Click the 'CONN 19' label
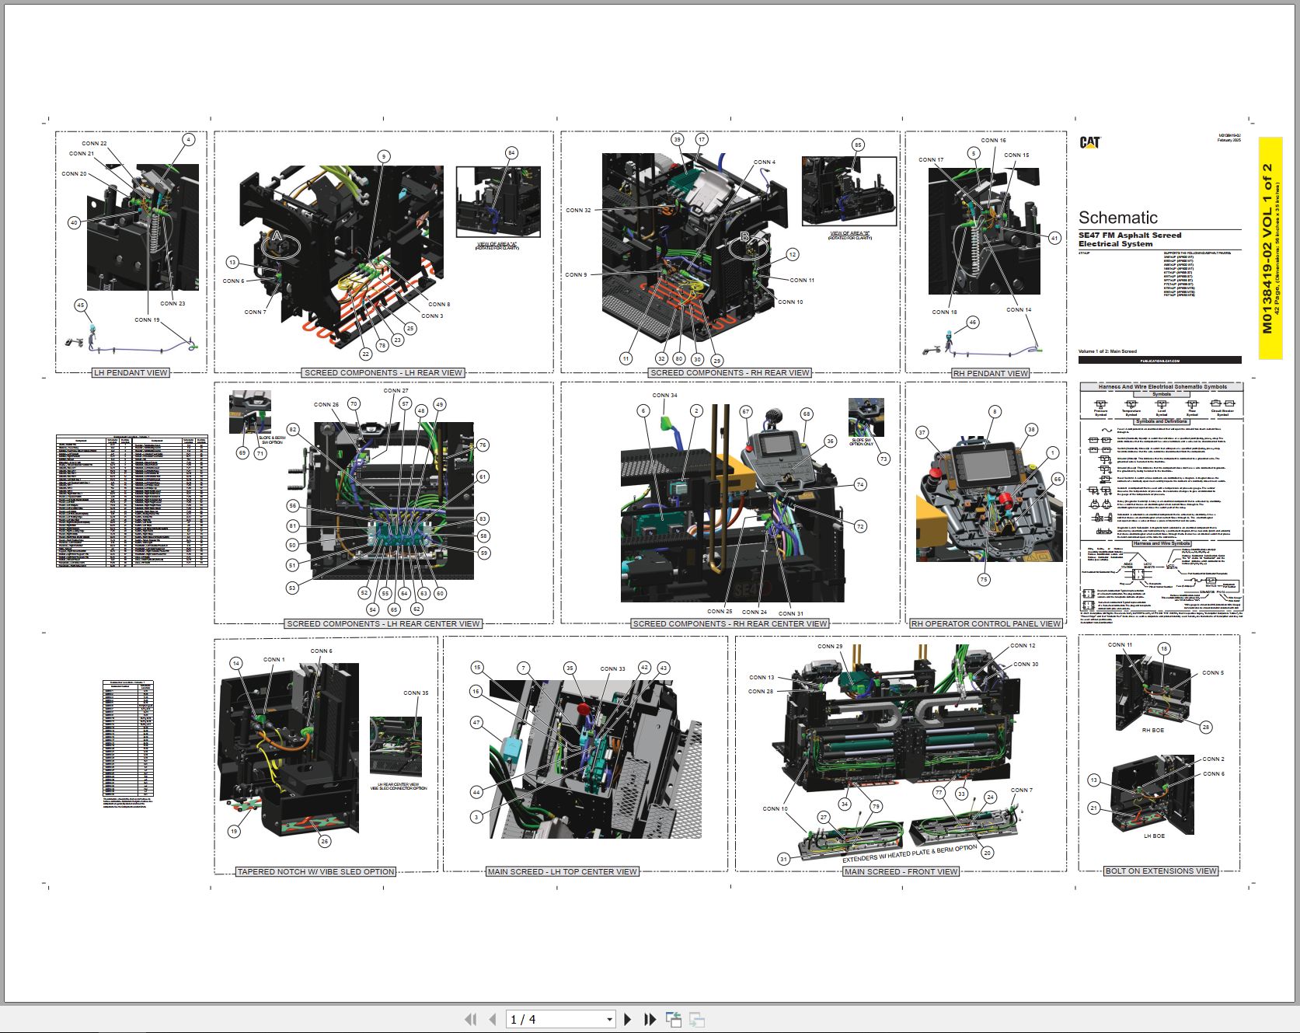Image resolution: width=1300 pixels, height=1033 pixels. [147, 320]
